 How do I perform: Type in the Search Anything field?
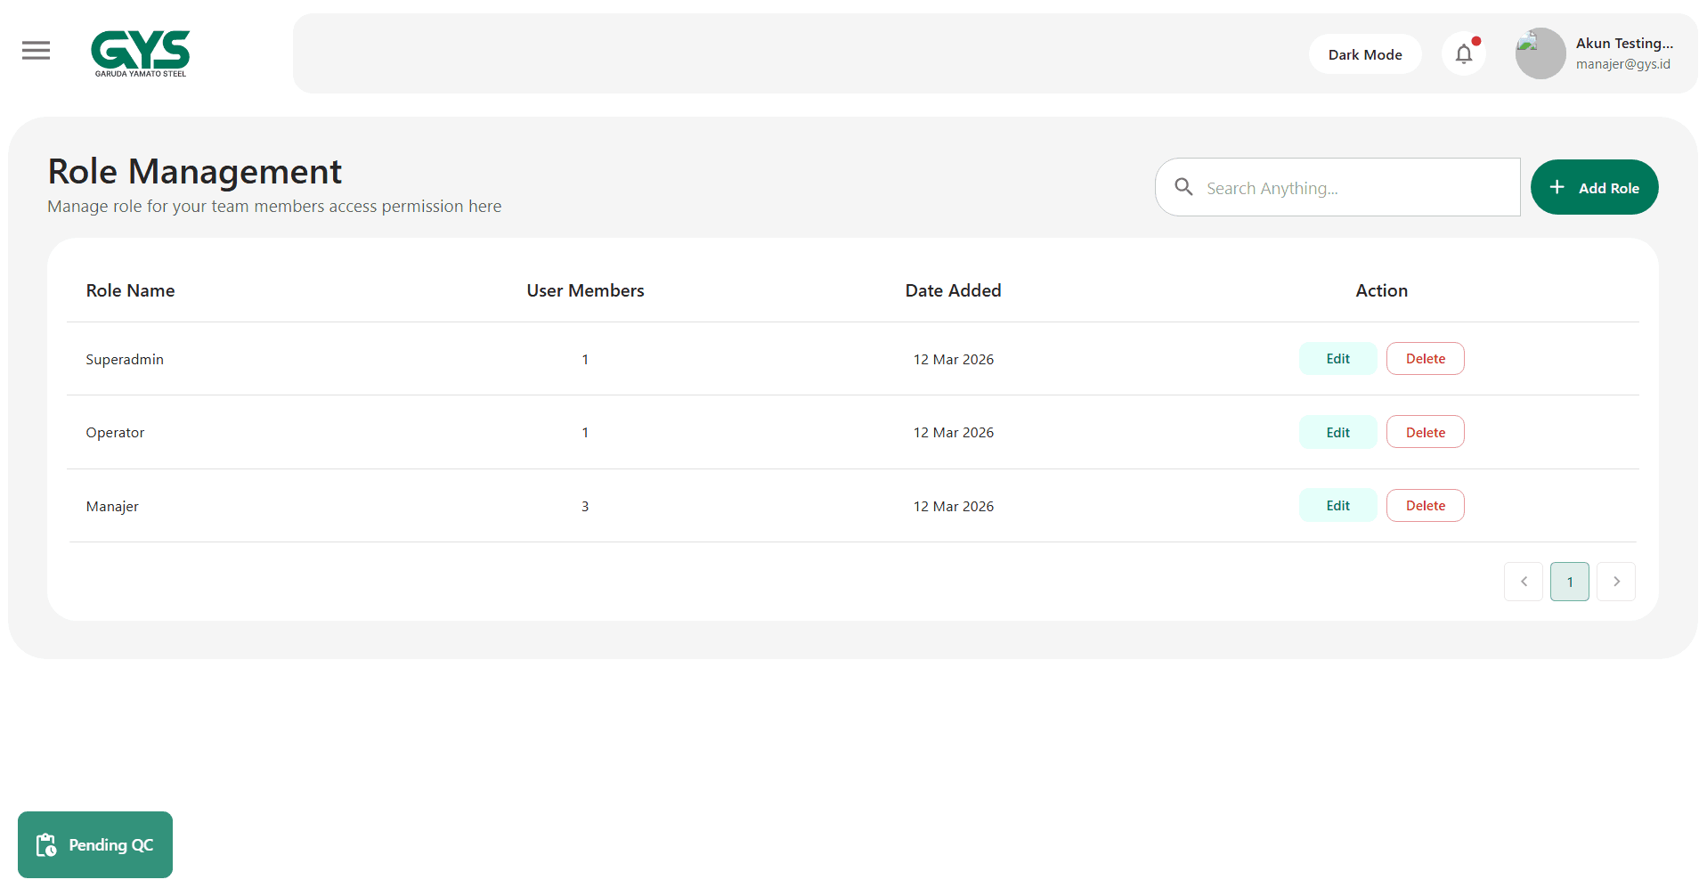[1353, 188]
